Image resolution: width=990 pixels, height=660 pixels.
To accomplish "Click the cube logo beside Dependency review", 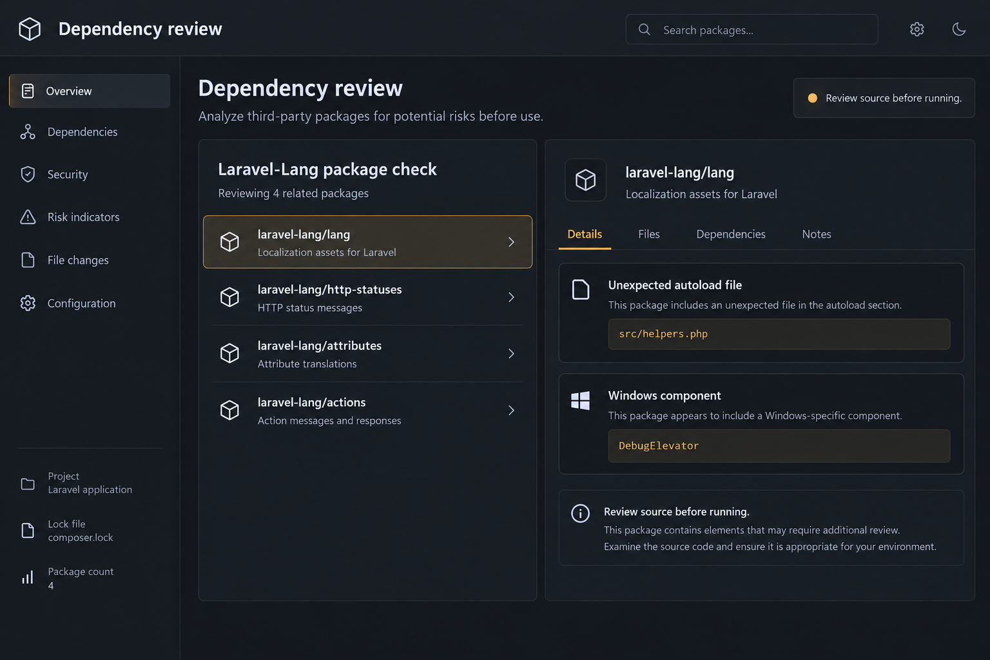I will point(30,29).
